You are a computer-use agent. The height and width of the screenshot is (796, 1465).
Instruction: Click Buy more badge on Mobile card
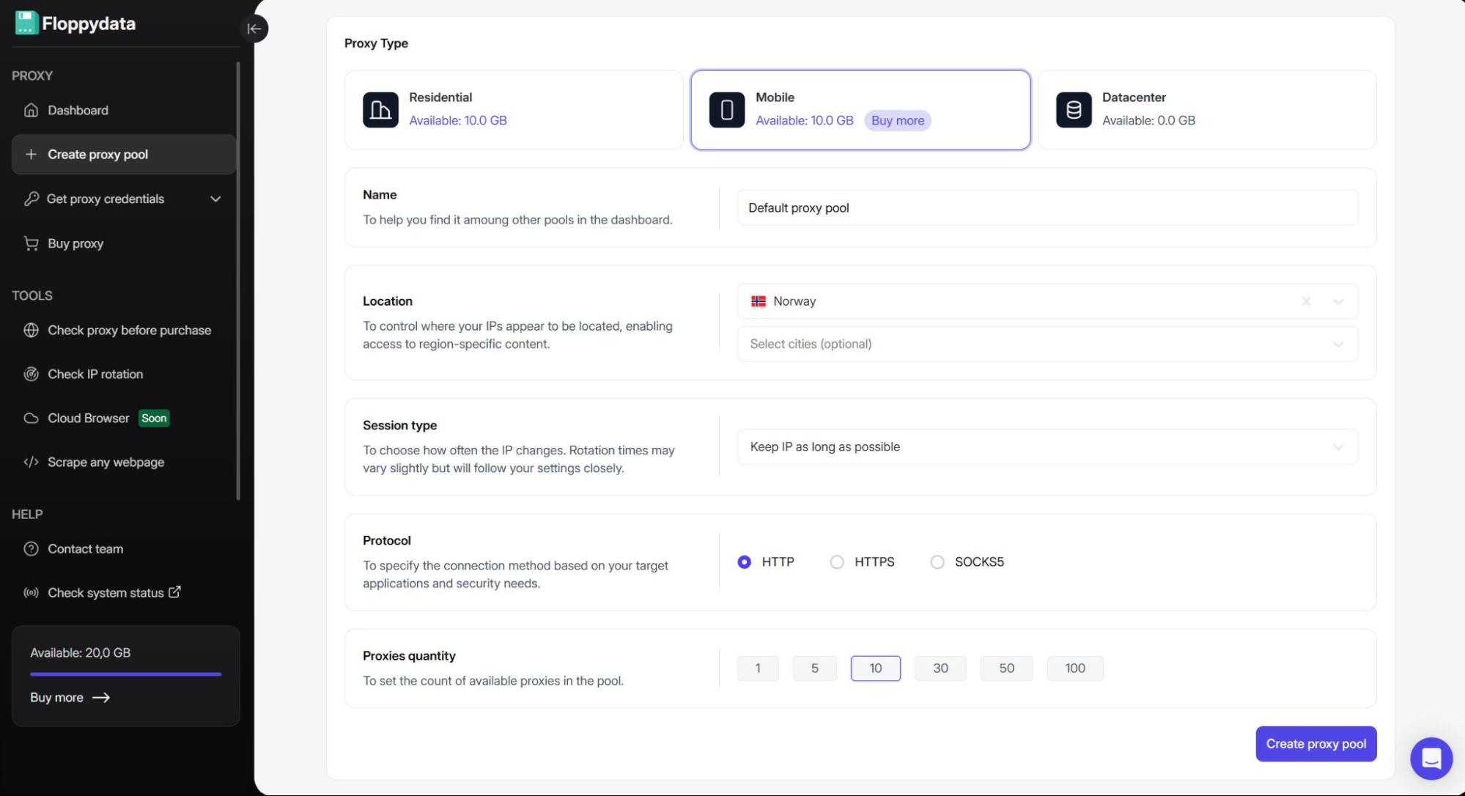click(897, 120)
